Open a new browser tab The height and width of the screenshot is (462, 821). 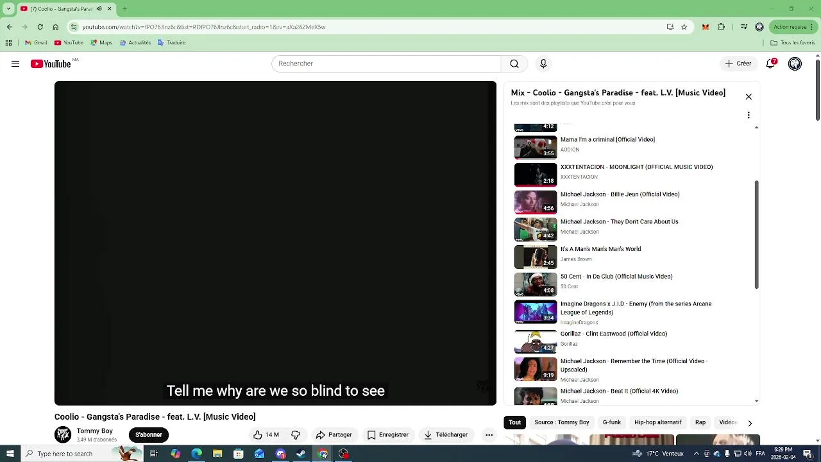tap(124, 9)
